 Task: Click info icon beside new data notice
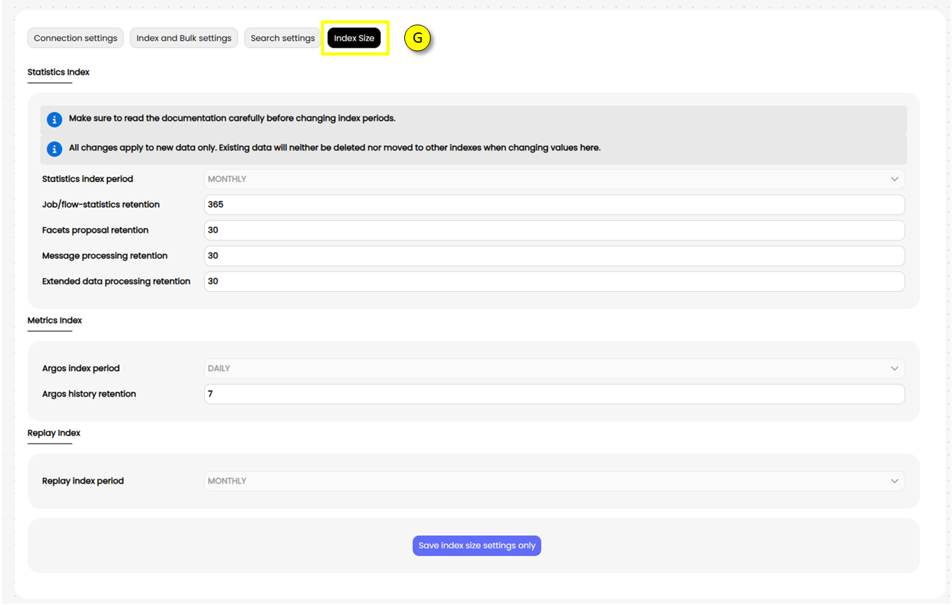[54, 149]
